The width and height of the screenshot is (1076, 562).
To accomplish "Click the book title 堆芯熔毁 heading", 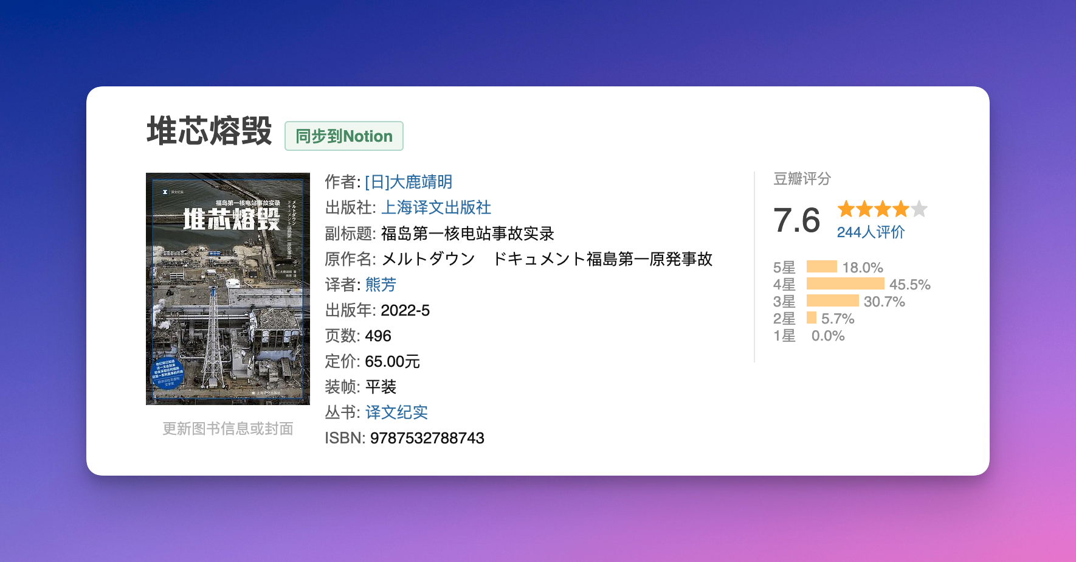I will [x=209, y=131].
